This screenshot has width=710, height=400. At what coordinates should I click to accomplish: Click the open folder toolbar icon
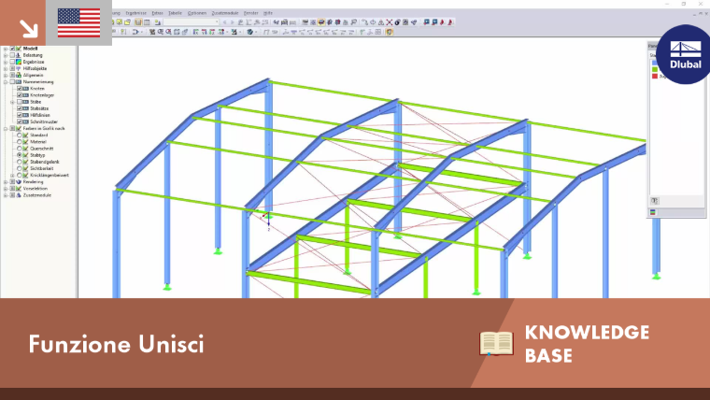[x=128, y=22]
